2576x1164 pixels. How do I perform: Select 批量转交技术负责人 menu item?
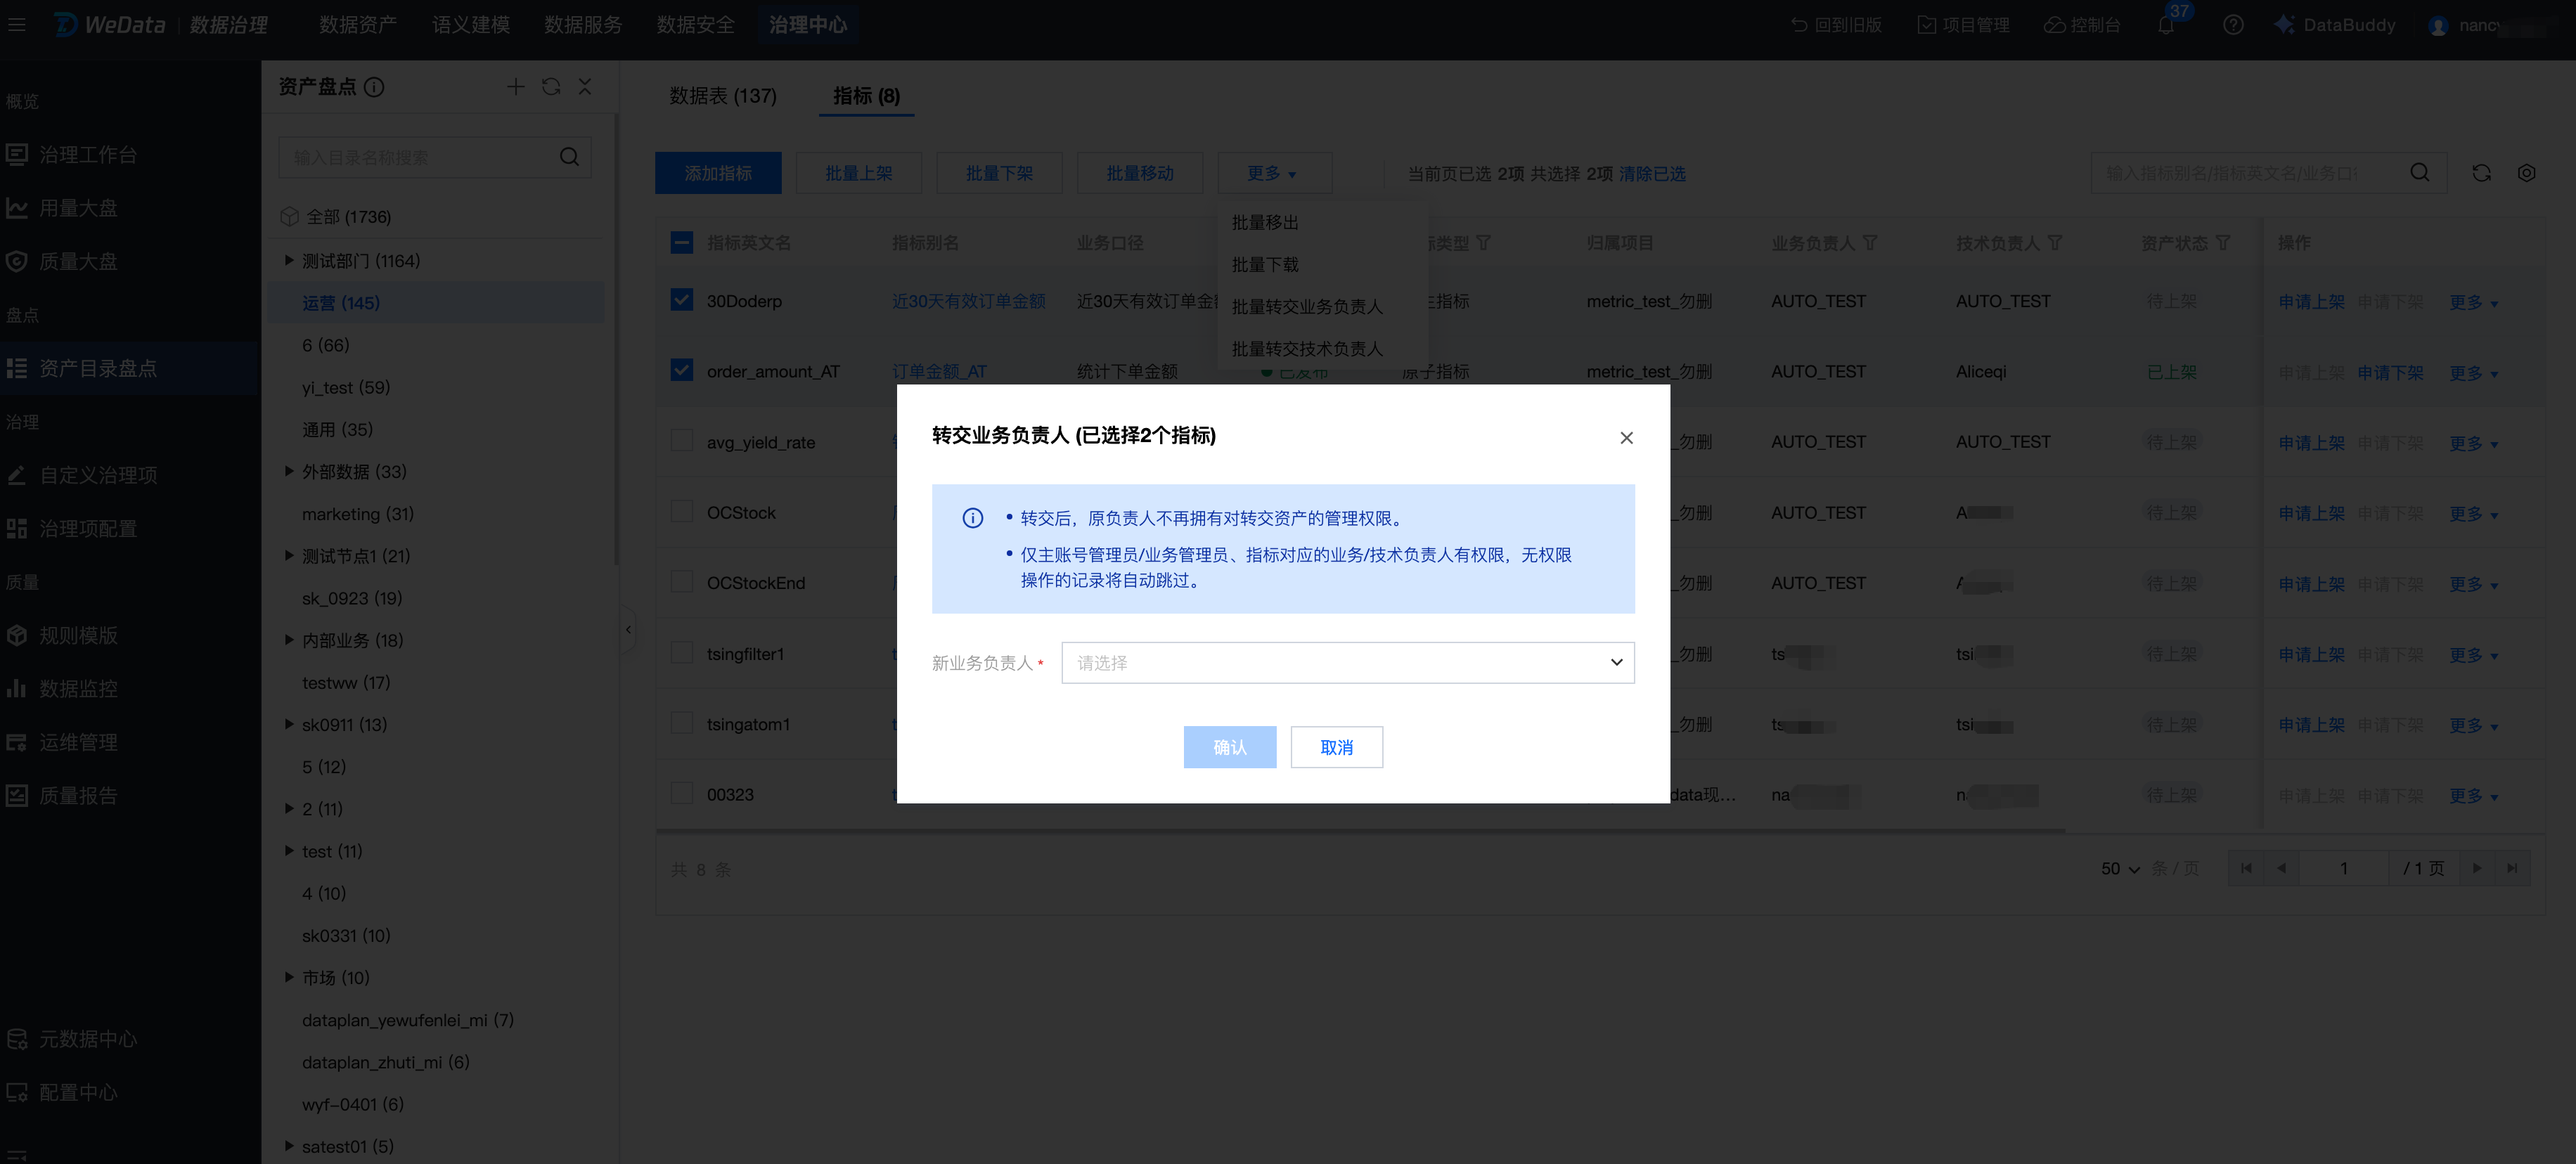[1306, 348]
